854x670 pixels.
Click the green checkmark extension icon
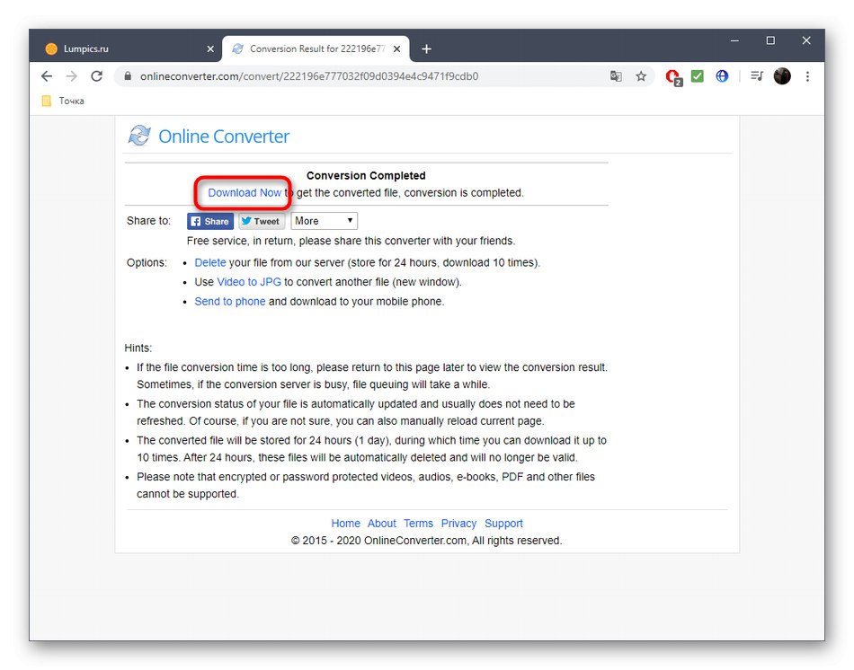698,76
